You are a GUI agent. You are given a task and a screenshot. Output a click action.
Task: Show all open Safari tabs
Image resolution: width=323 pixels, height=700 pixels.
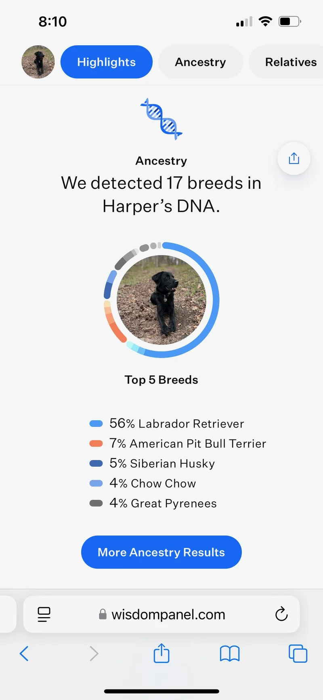point(298,653)
